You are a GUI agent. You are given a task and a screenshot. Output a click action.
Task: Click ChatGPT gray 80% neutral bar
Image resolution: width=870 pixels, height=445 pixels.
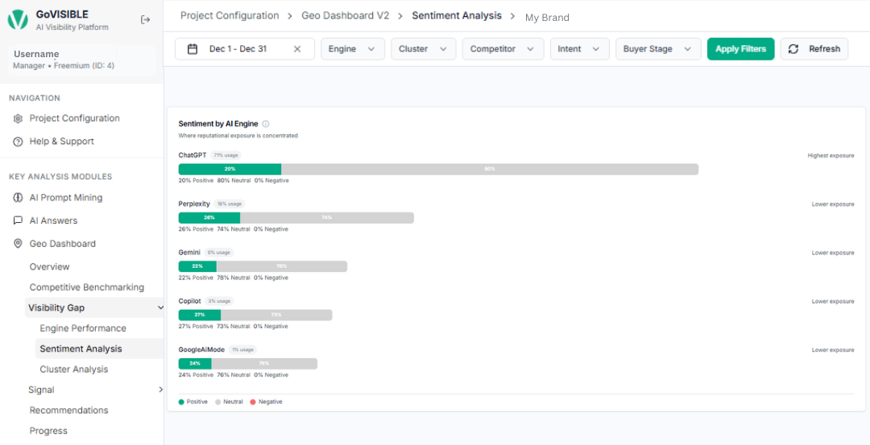click(490, 169)
